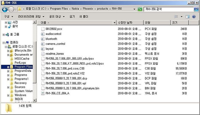This screenshot has height=115, width=200.
Task: Click the tree pane scroll up arrow
Action: [34, 22]
